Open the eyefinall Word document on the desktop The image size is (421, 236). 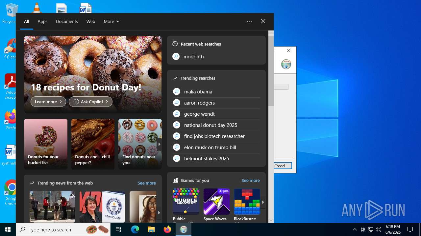(x=9, y=155)
